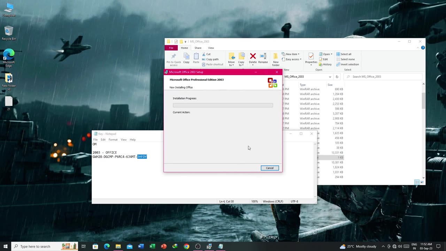Click Select none in the Explorer ribbon

click(x=345, y=59)
